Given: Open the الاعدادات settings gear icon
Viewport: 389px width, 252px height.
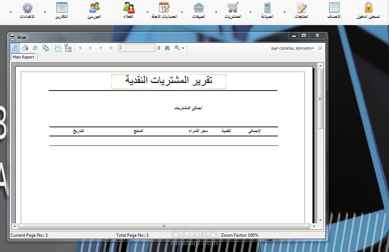Looking at the screenshot, I should click(28, 7).
